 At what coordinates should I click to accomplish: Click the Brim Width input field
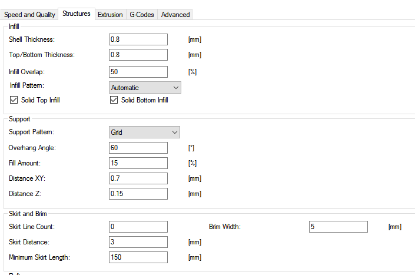pyautogui.click(x=338, y=227)
